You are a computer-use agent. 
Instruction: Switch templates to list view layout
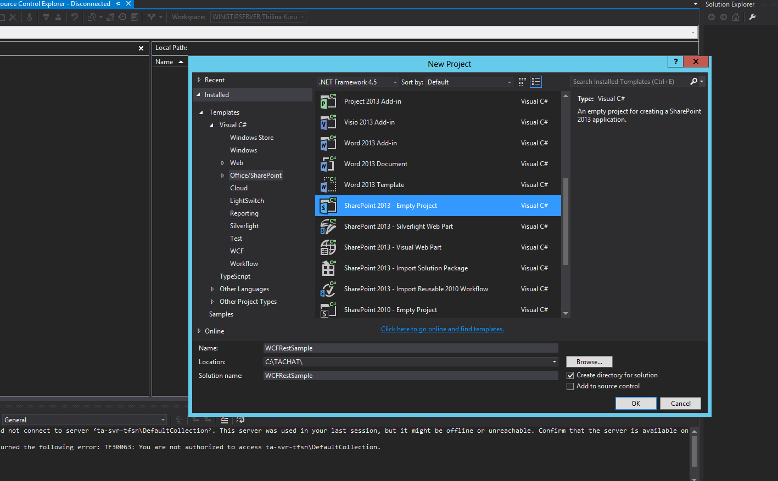[536, 81]
